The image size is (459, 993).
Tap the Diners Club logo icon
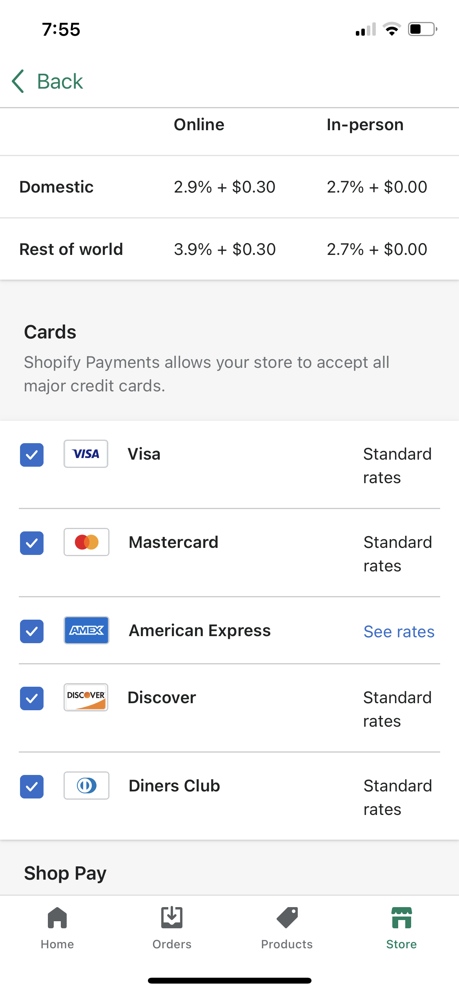86,786
